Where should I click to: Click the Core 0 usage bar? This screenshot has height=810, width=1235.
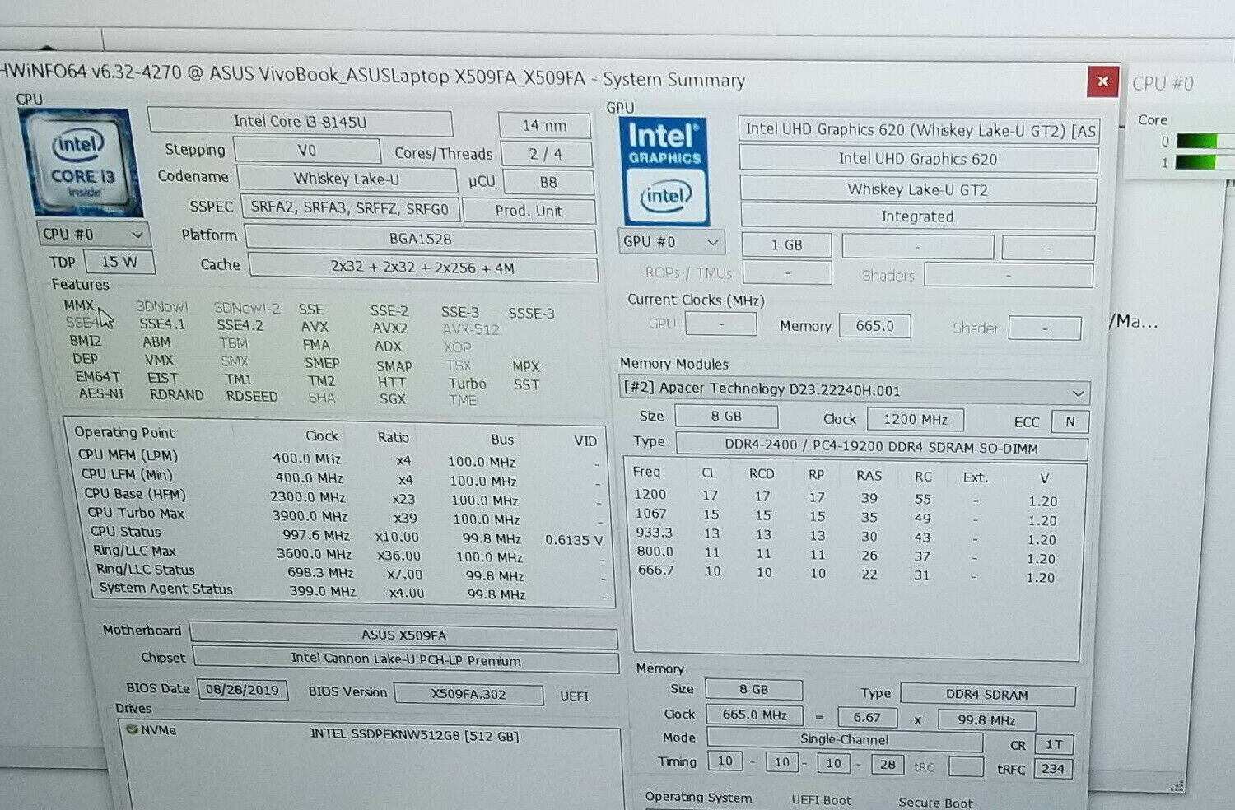coord(1204,142)
